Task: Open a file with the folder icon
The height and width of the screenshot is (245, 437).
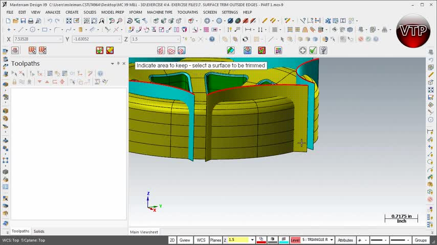Action: pyautogui.click(x=15, y=21)
